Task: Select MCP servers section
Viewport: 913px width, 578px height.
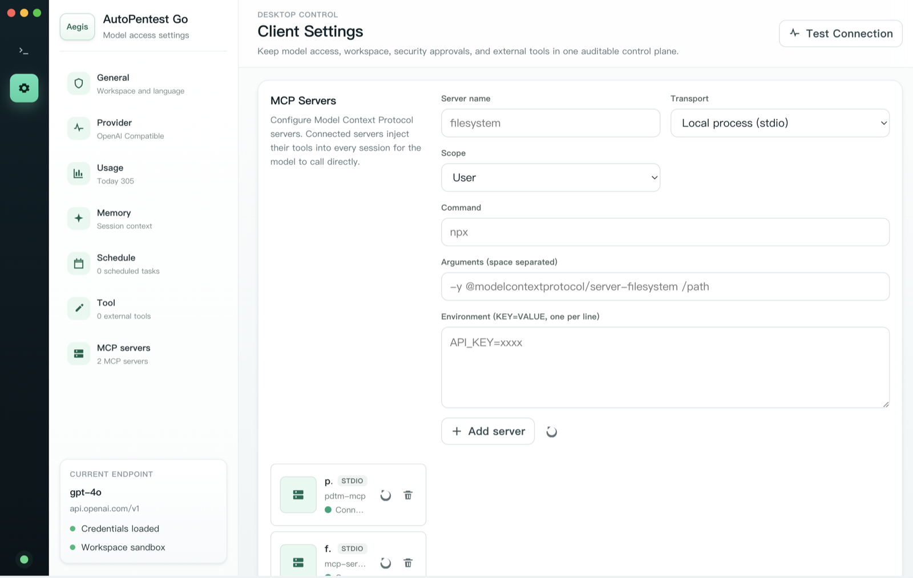Action: (x=144, y=354)
